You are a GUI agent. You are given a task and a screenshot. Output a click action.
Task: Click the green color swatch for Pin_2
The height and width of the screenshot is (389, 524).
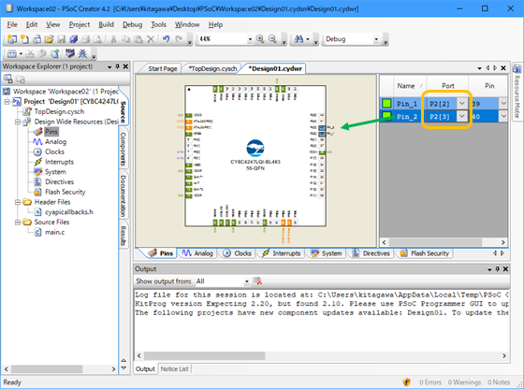pos(386,116)
